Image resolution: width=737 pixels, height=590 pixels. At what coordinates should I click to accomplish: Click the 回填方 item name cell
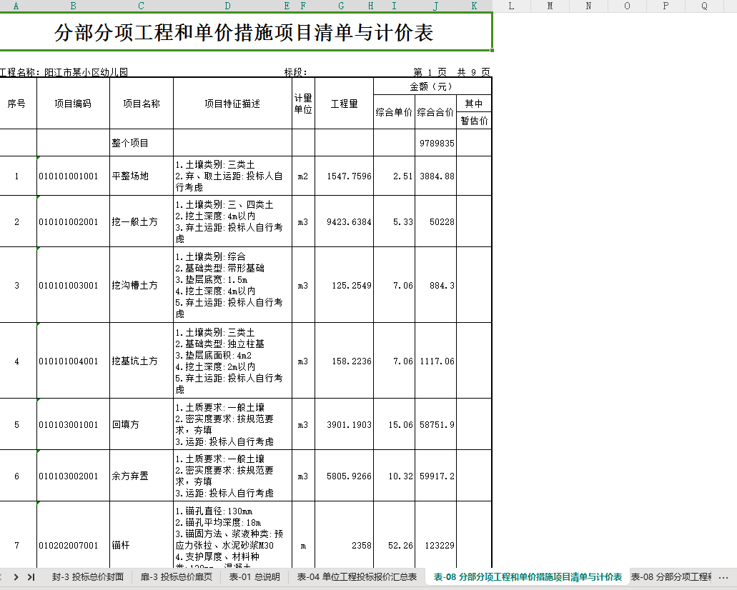coord(142,424)
